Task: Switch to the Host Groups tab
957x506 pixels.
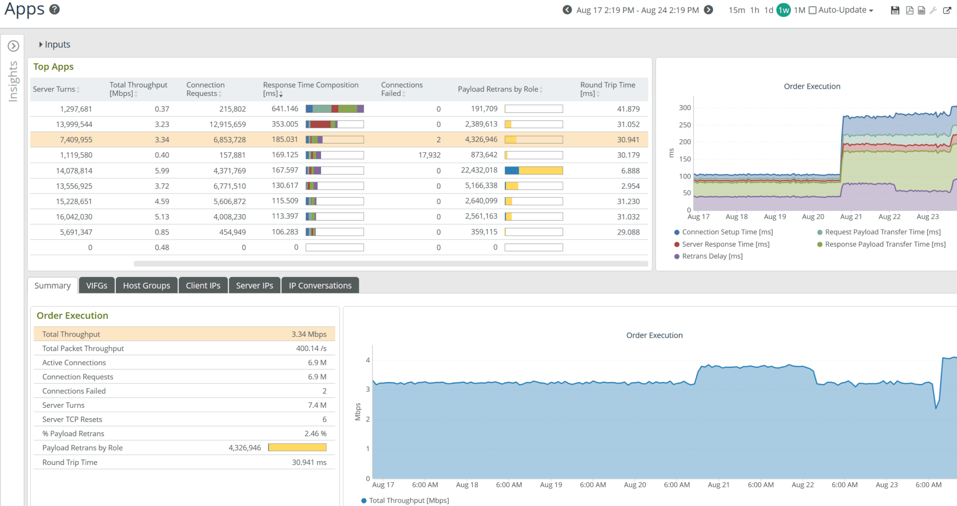Action: 146,285
